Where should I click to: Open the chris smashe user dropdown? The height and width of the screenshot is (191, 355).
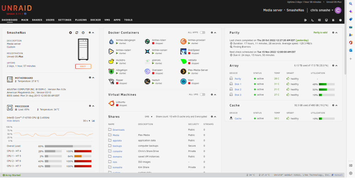[322, 10]
